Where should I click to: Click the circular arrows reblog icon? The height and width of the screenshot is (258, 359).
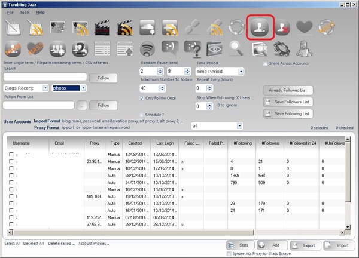coord(237,27)
